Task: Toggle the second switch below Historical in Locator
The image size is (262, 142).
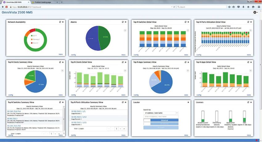Action: (161, 124)
